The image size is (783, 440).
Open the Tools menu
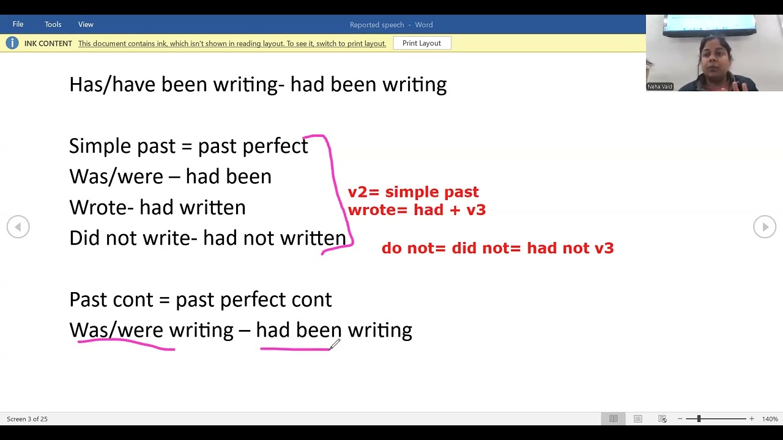[53, 24]
